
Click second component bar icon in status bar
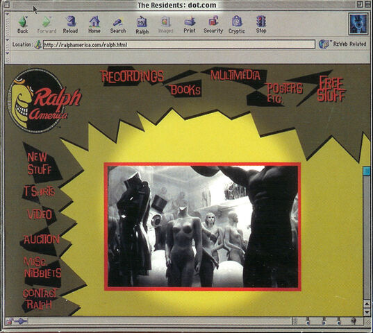pyautogui.click(x=323, y=321)
